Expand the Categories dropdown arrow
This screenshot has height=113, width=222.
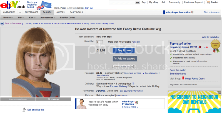[x=20, y=12]
